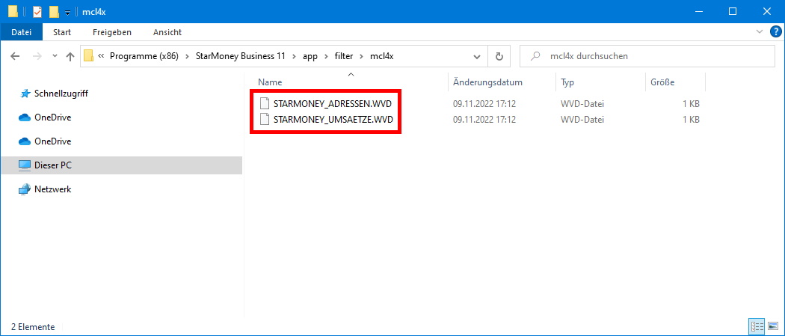The width and height of the screenshot is (785, 336).
Task: Navigate to filter breadcrumb segment
Action: tap(343, 57)
